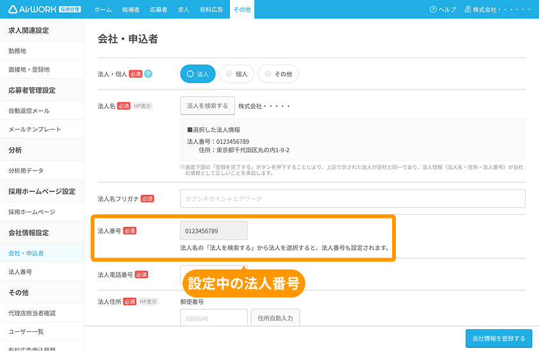Click the company building icon in header

[x=467, y=10]
